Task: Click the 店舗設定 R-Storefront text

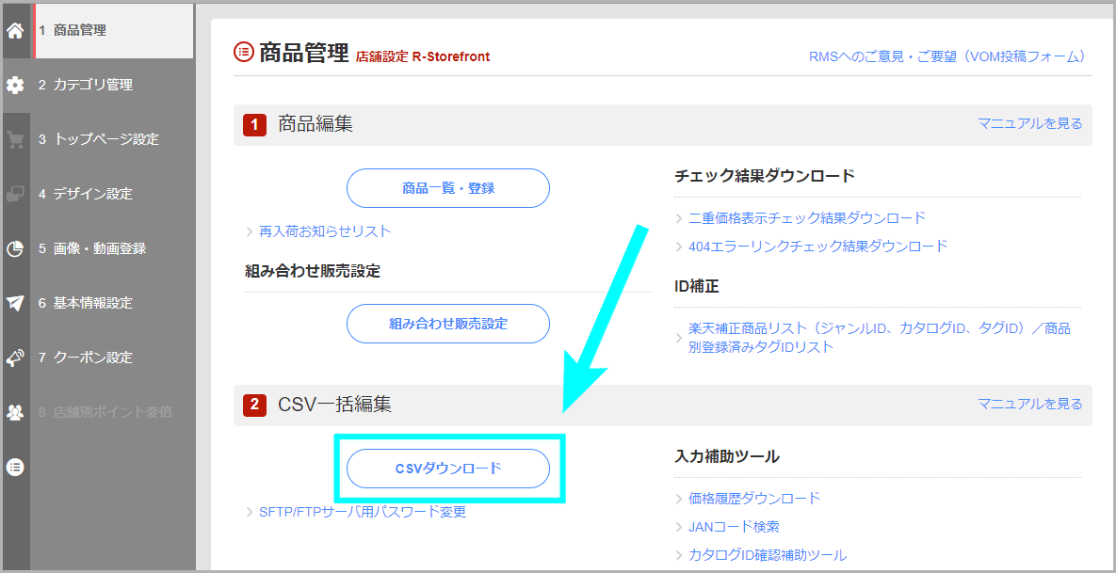Action: pos(423,56)
